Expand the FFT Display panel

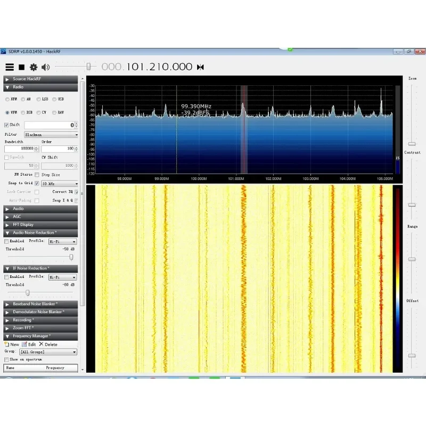click(40, 225)
